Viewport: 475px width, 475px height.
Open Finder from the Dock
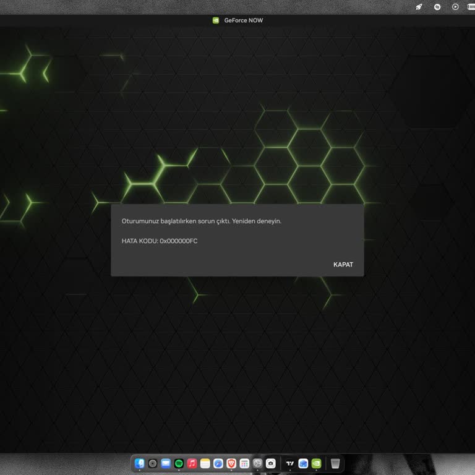click(x=139, y=463)
